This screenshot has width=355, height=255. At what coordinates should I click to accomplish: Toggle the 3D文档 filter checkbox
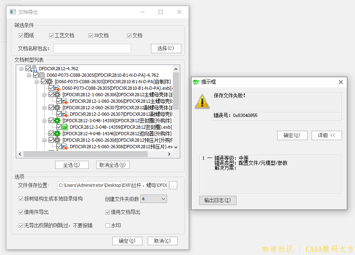coord(90,36)
